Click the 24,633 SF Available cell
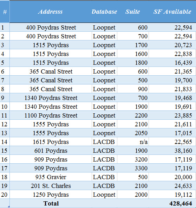 coord(172,186)
